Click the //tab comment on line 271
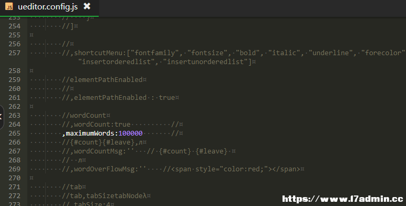 (72, 187)
